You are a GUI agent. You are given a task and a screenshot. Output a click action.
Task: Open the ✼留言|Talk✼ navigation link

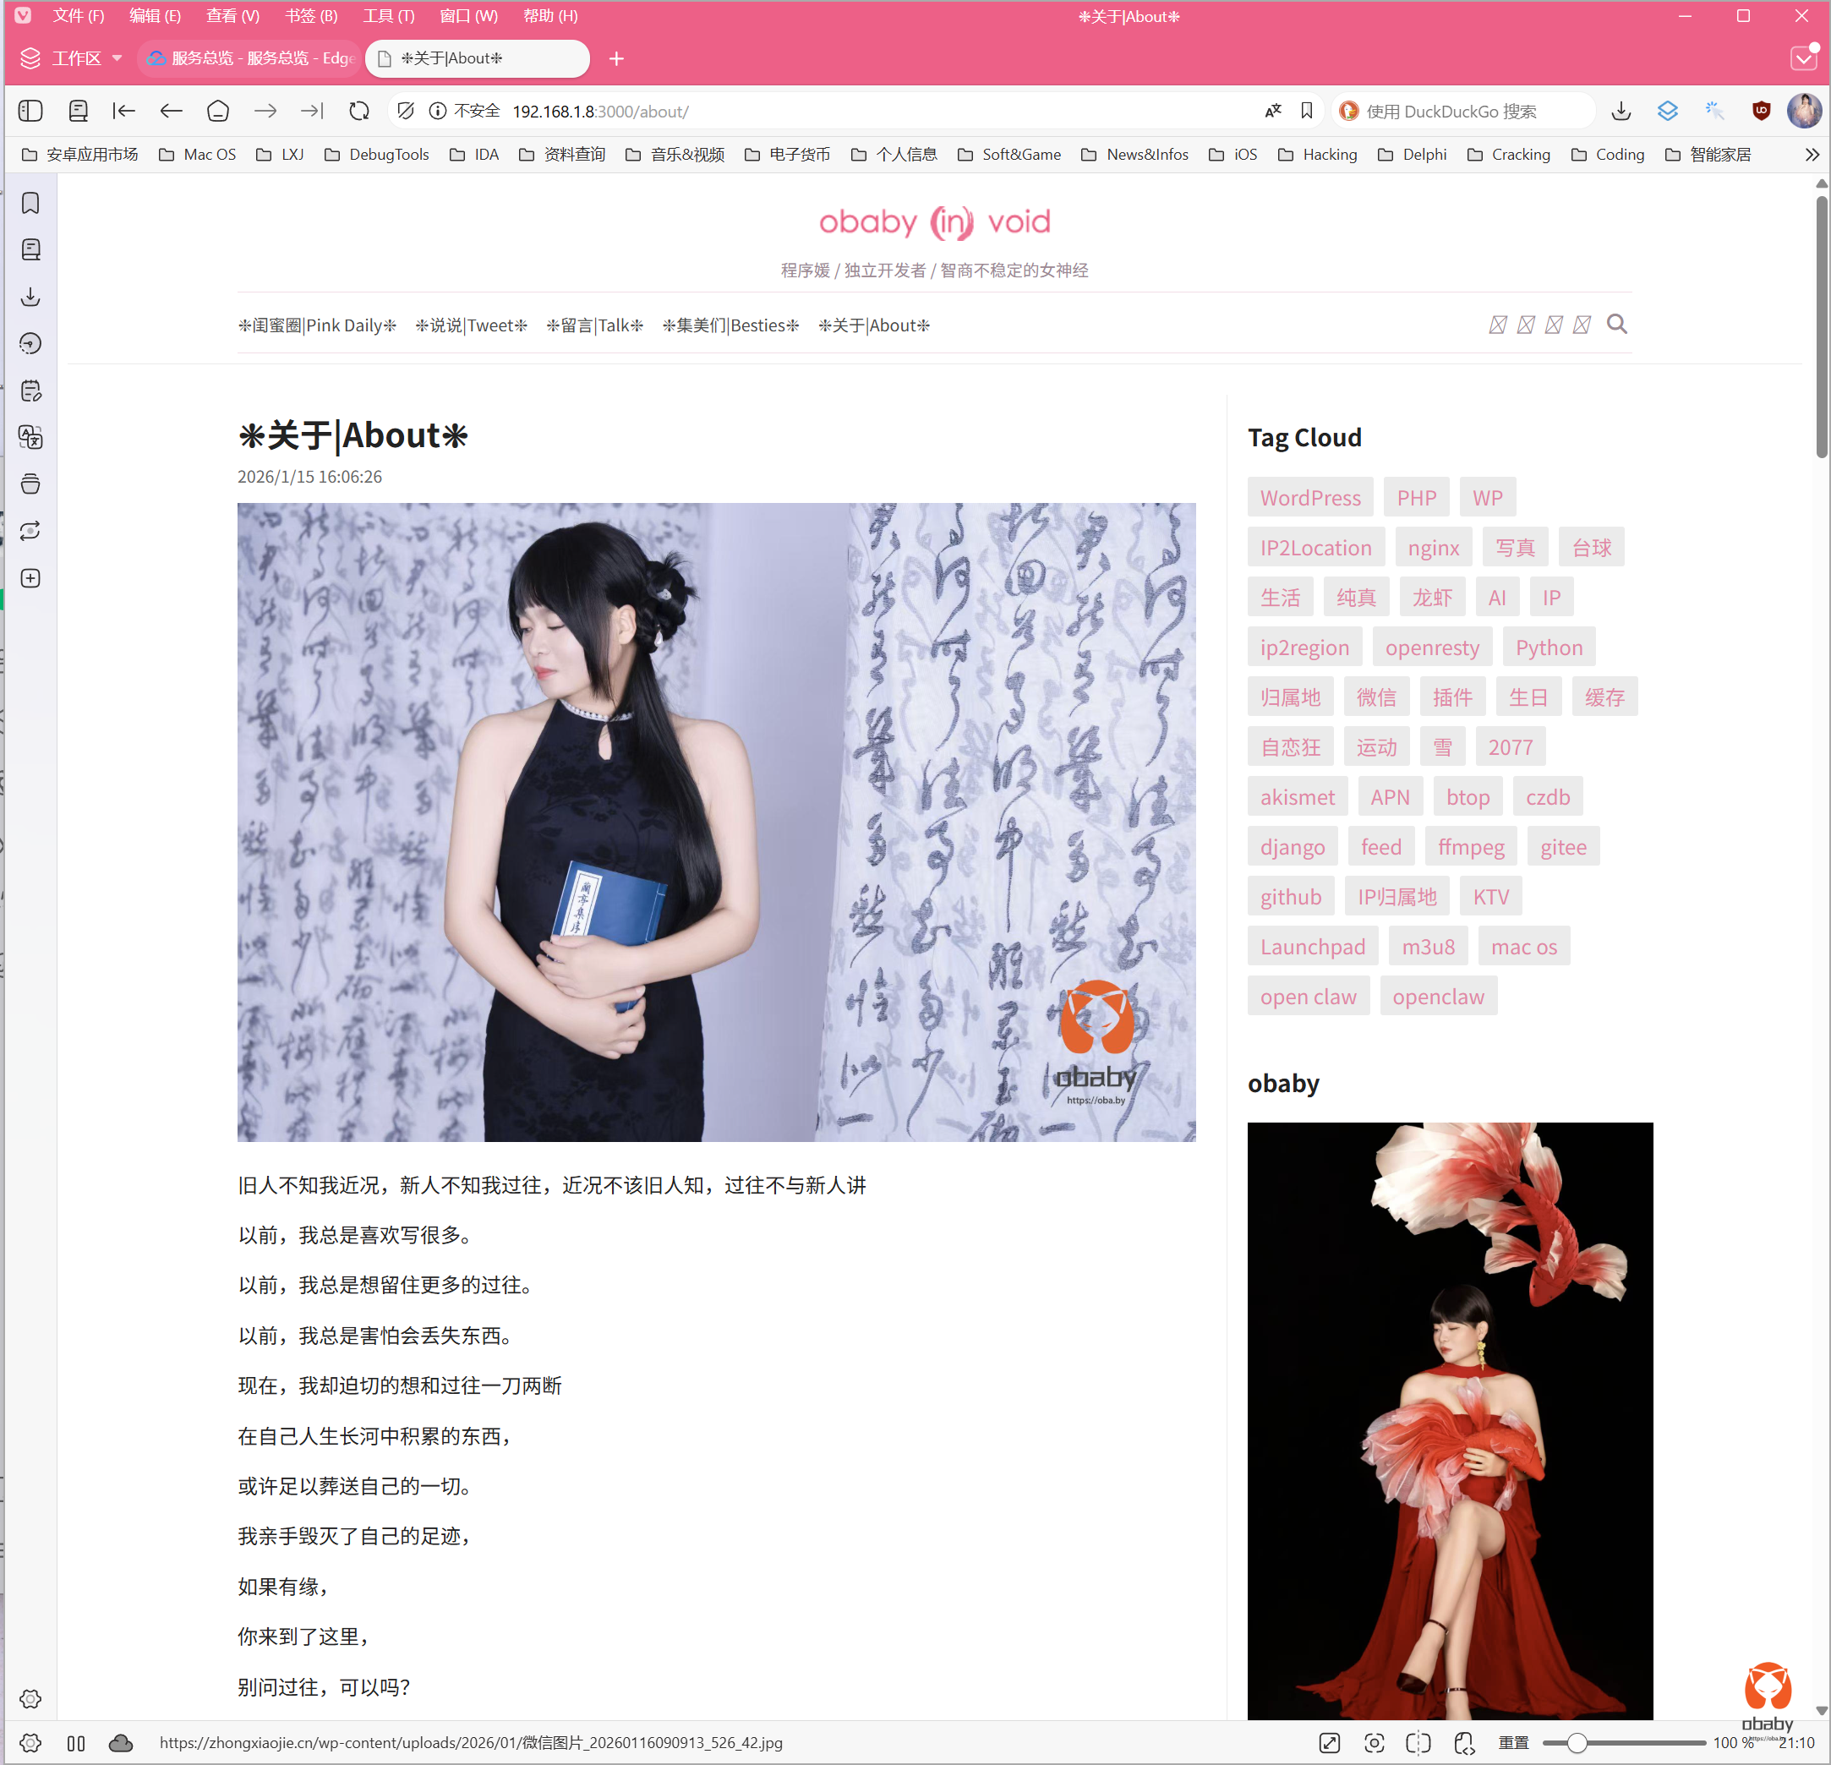(594, 325)
